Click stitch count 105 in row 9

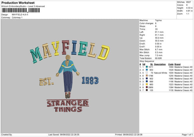pos(151,90)
